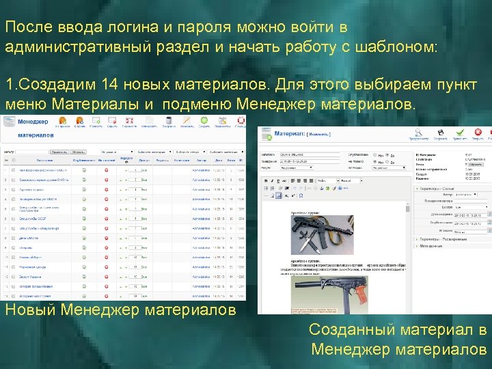Click the Publish icon with the green dot
Image resolution: width=492 pixels, height=369 pixels.
[96, 120]
